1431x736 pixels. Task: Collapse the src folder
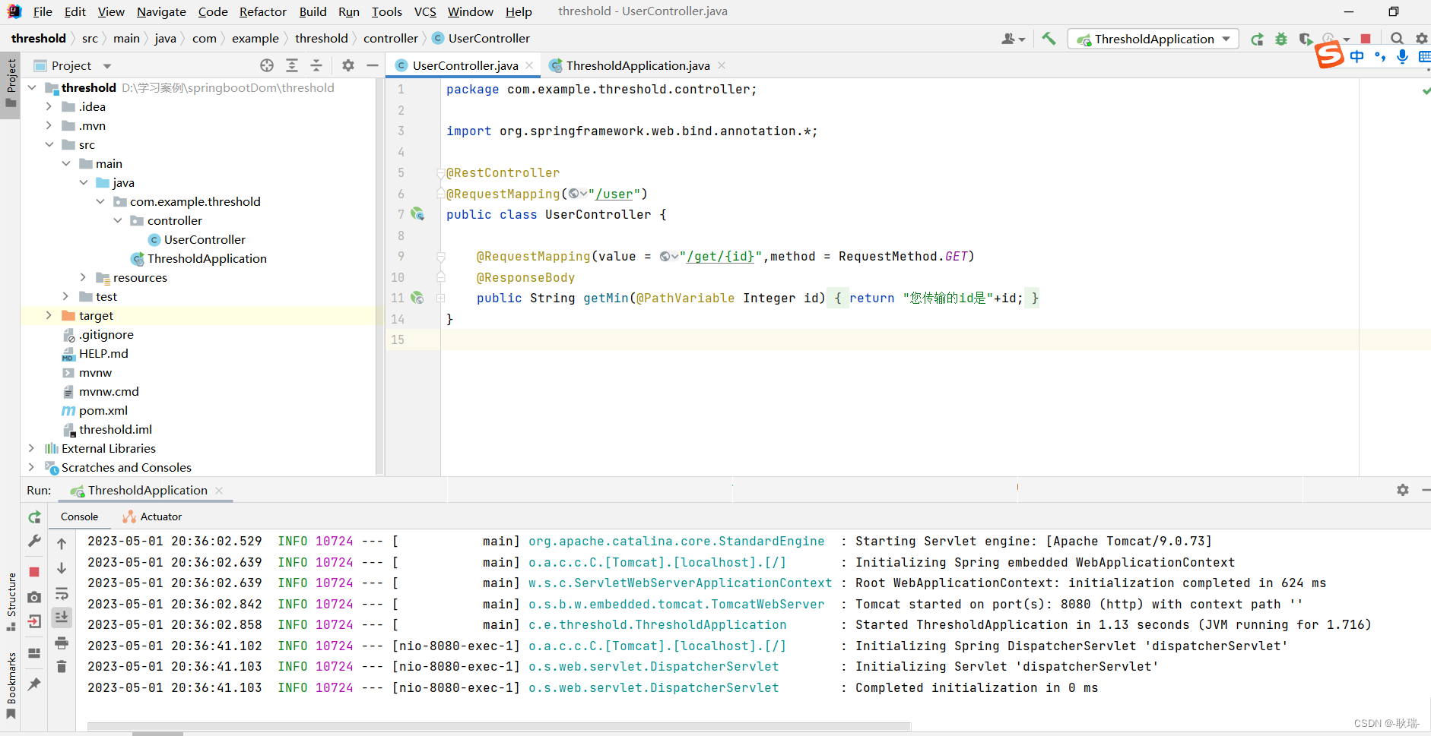click(x=49, y=144)
